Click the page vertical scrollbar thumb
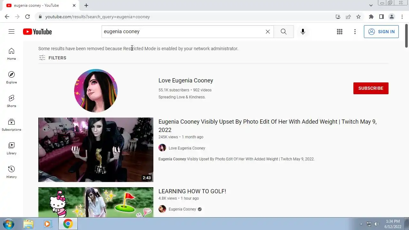This screenshot has width=409, height=230. (406, 36)
